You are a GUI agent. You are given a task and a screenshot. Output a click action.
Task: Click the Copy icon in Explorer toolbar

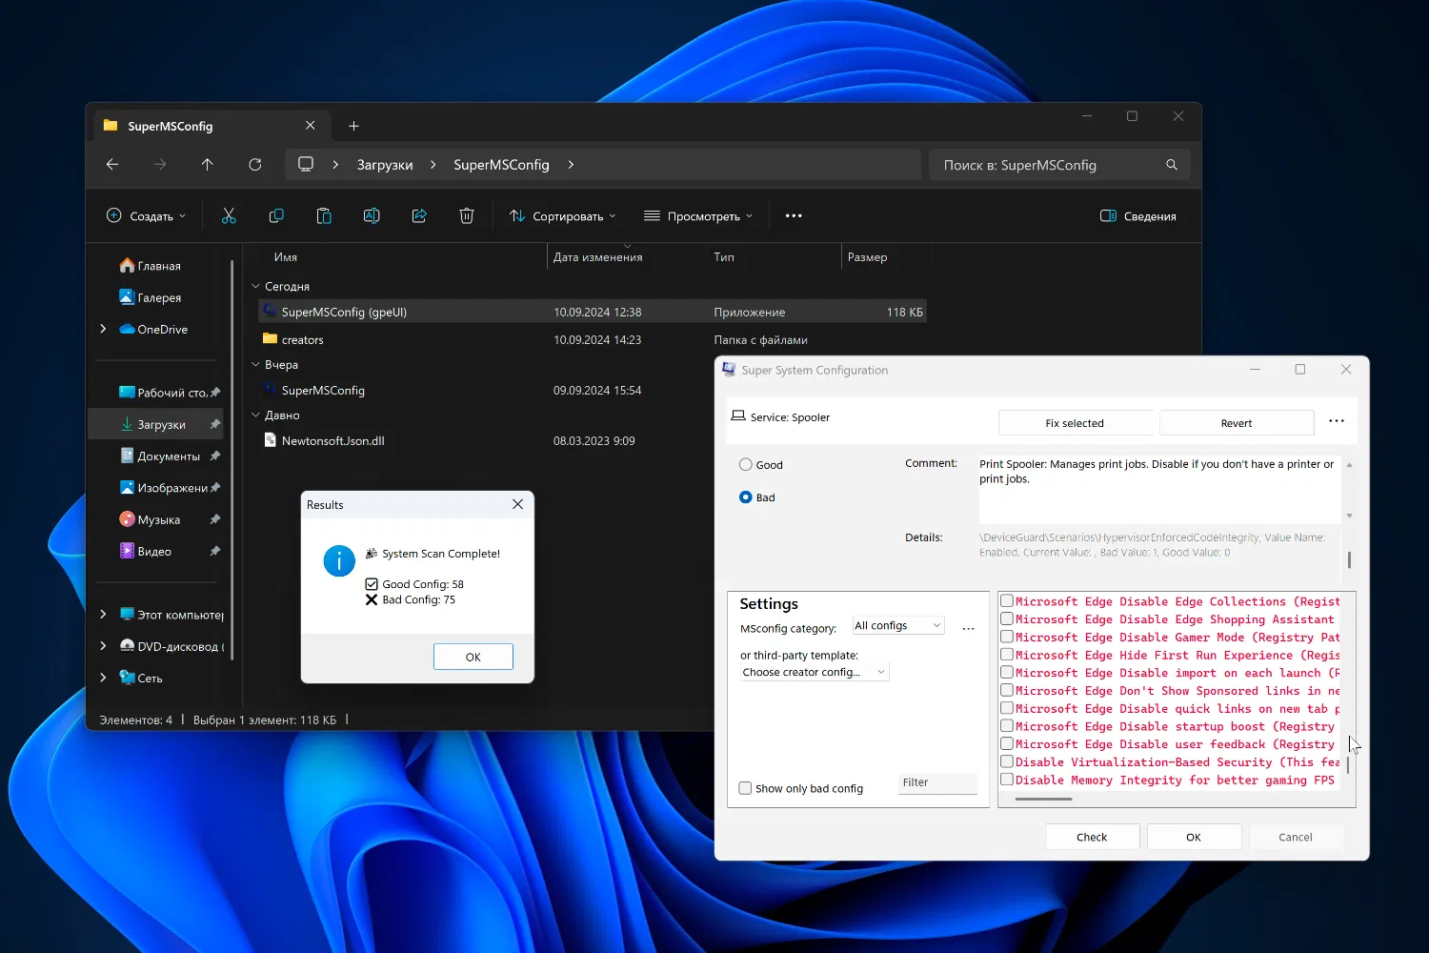click(276, 216)
